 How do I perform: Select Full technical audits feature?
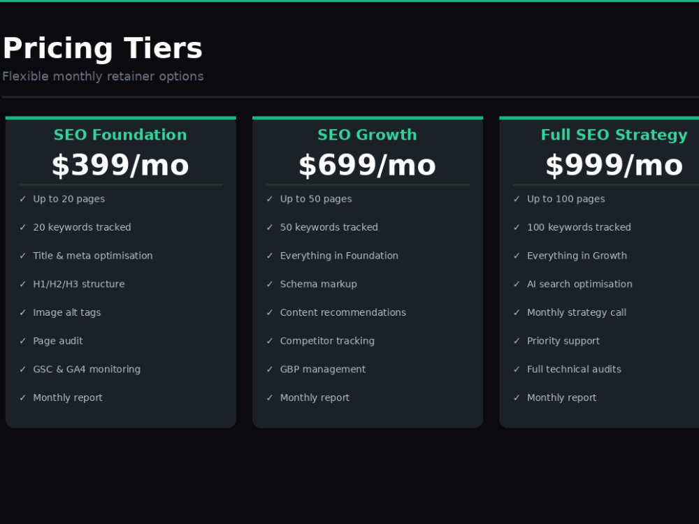click(574, 370)
